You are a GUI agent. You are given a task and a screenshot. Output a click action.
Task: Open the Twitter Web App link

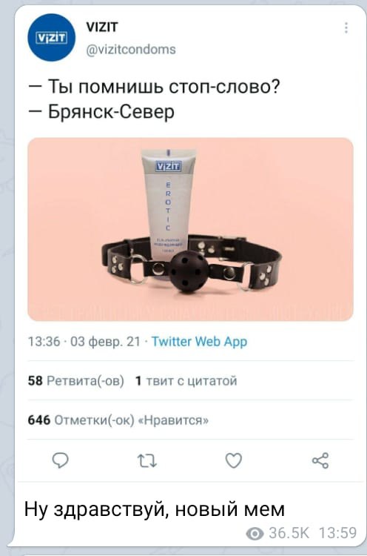pos(199,342)
